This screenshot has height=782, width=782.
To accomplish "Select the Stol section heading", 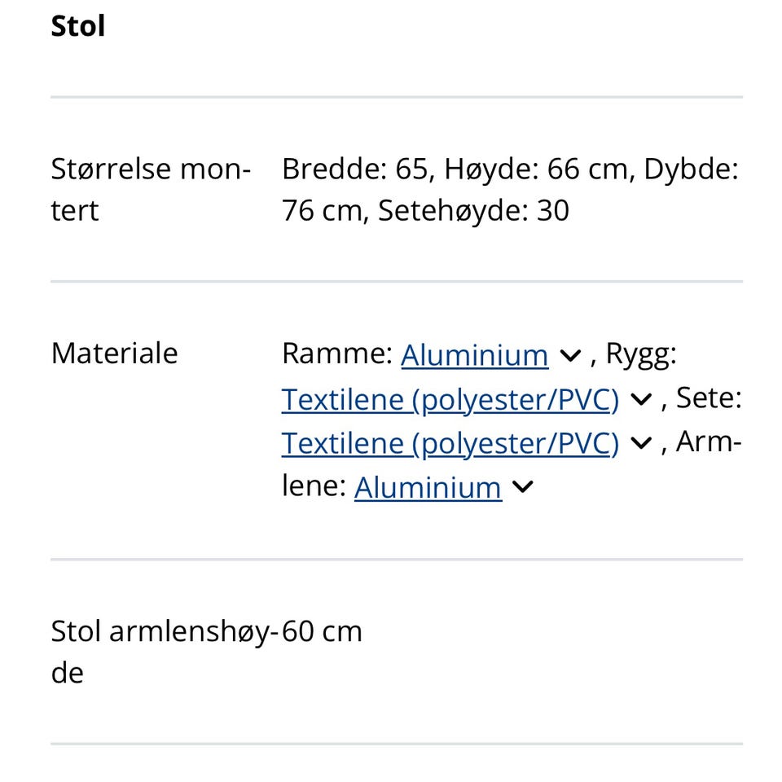I will (x=78, y=25).
